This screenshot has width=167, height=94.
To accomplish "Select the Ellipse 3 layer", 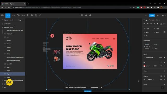I will pos(13,74).
